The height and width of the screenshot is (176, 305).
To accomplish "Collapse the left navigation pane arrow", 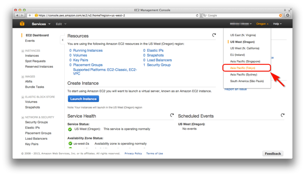I will (63, 40).
